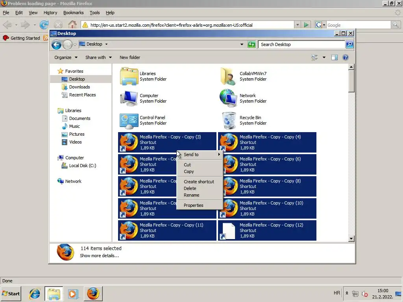
Task: Click the Start button
Action: click(11, 293)
